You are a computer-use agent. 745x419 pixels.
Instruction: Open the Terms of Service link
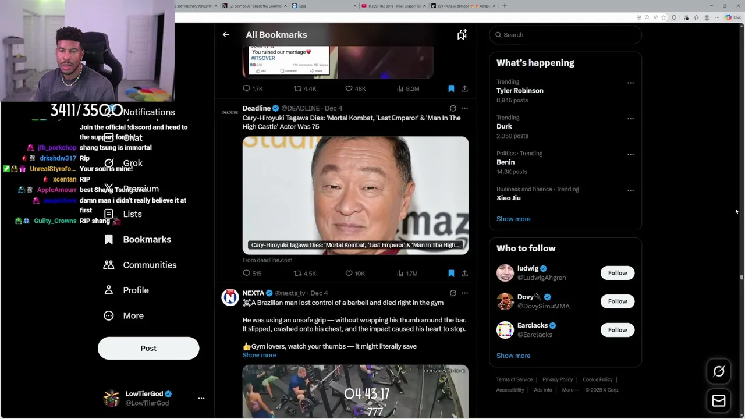515,379
